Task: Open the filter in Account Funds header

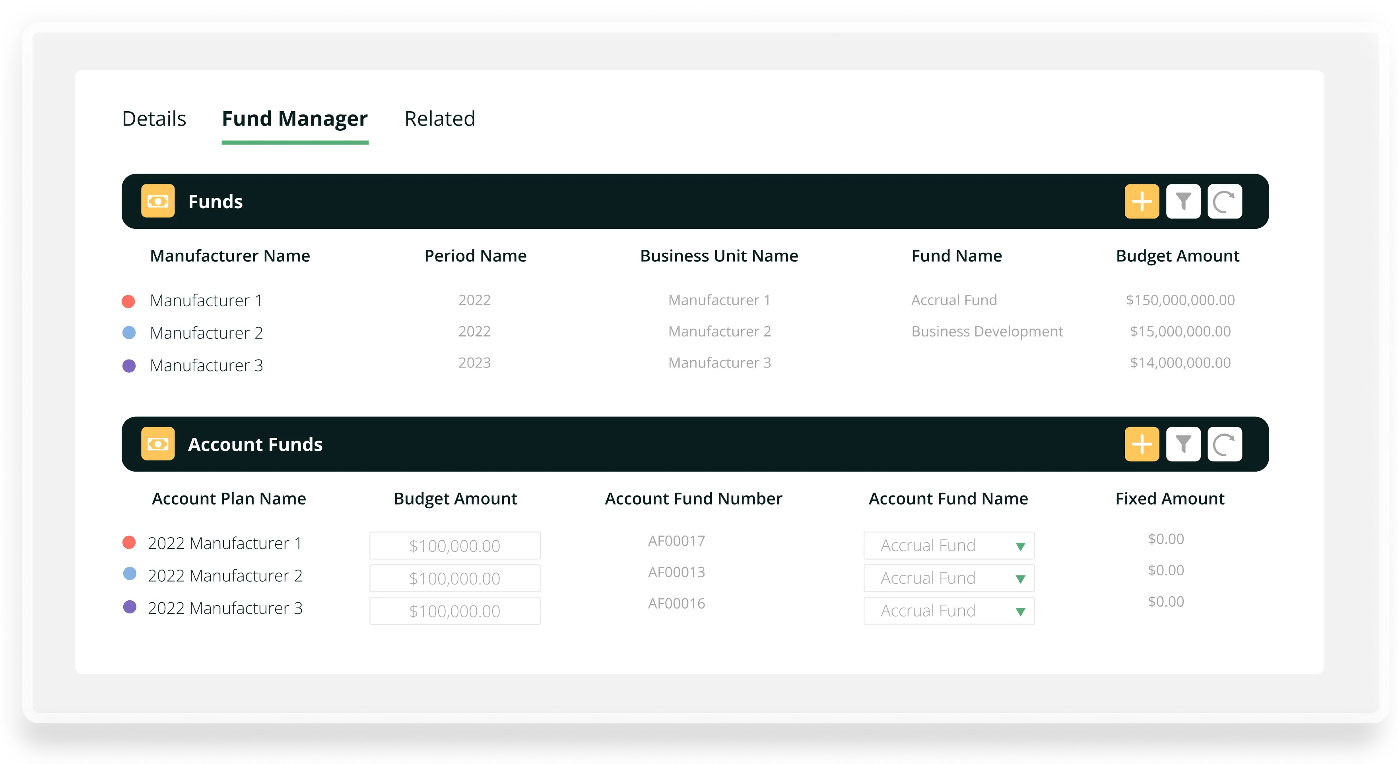Action: tap(1183, 444)
